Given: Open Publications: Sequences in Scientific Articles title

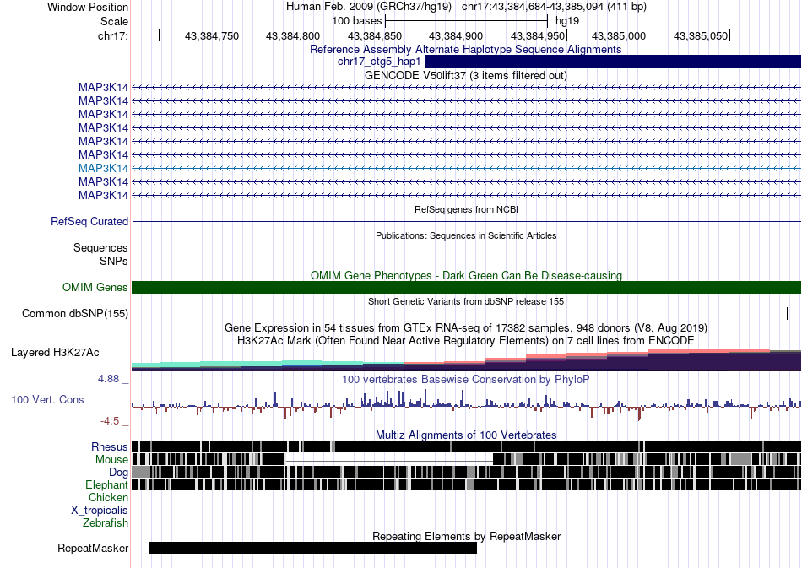Looking at the screenshot, I should pos(466,235).
